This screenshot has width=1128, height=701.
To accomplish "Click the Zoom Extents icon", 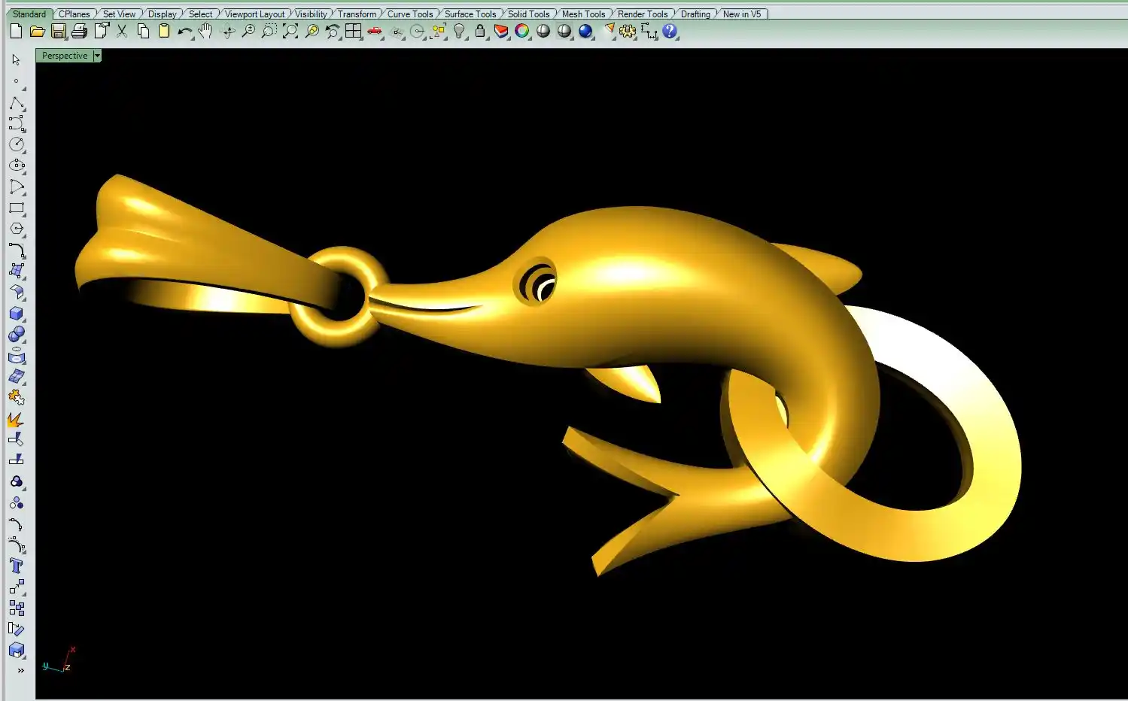I will [x=290, y=32].
